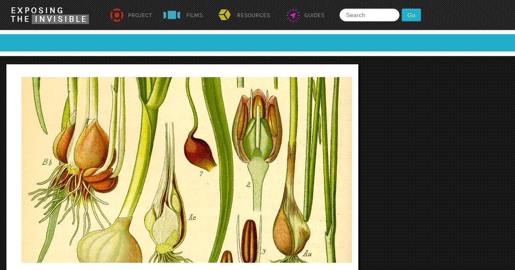The width and height of the screenshot is (515, 270).
Task: Open the Exposing the Invisible logo
Action: 50,15
